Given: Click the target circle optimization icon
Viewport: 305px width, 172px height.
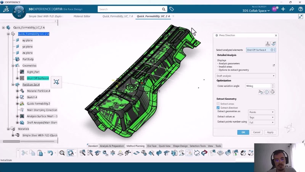Looking at the screenshot, I should [x=267, y=92].
